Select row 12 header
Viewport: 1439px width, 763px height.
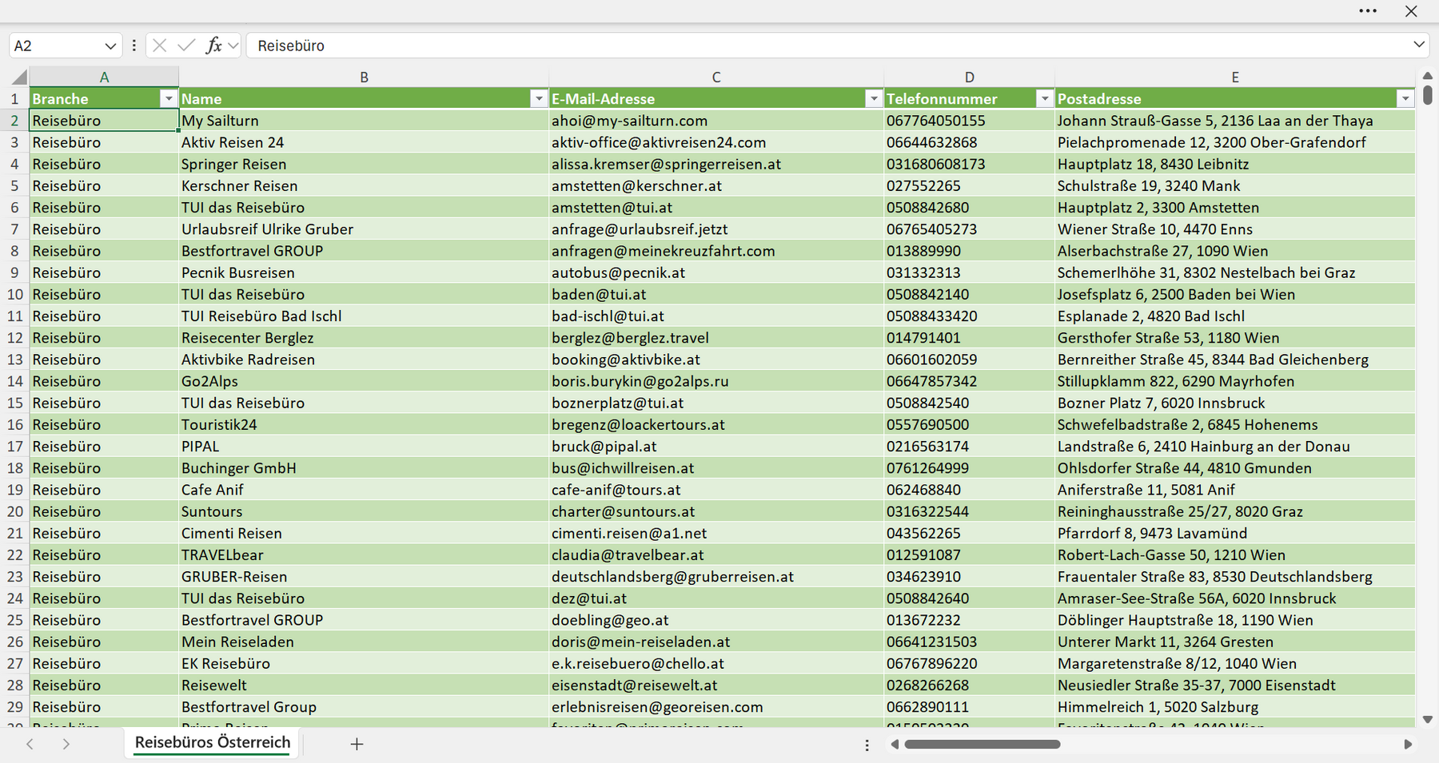(x=14, y=337)
